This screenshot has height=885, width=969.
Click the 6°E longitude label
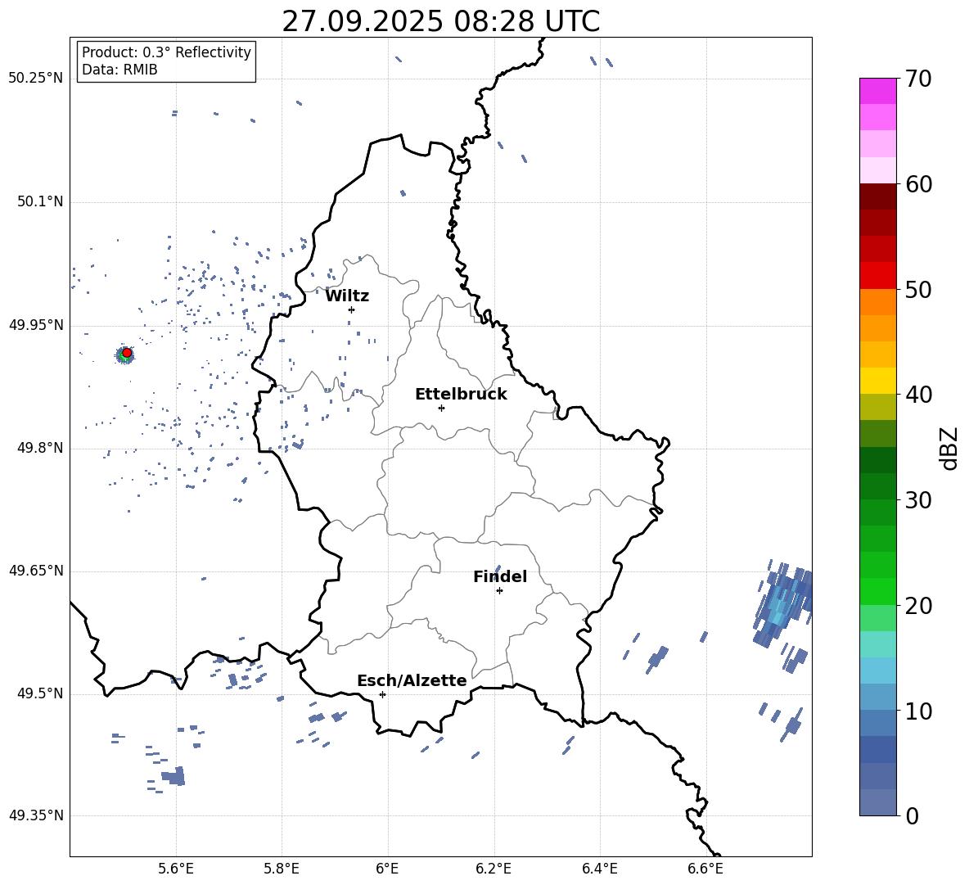[387, 869]
